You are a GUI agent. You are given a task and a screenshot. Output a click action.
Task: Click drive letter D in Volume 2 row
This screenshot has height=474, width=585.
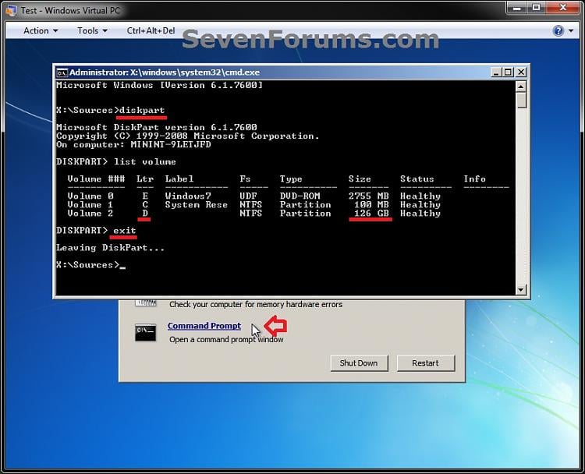(145, 213)
